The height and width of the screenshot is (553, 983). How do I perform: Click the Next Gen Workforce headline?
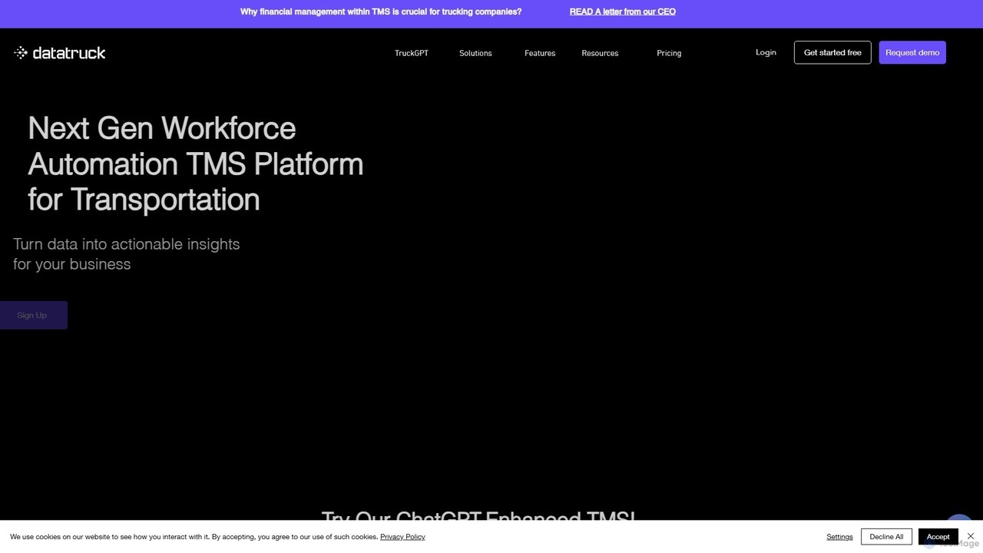click(195, 164)
